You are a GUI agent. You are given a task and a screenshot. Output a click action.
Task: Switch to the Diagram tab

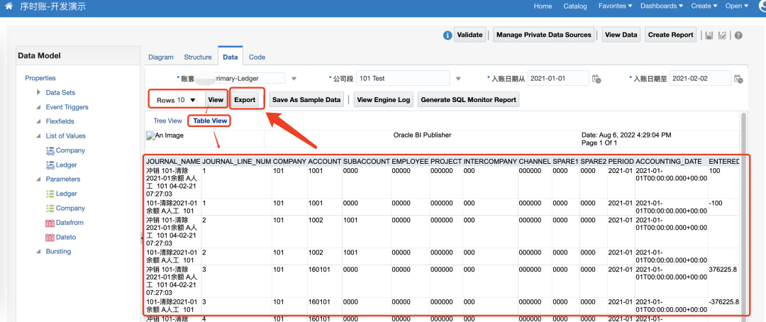pos(161,57)
